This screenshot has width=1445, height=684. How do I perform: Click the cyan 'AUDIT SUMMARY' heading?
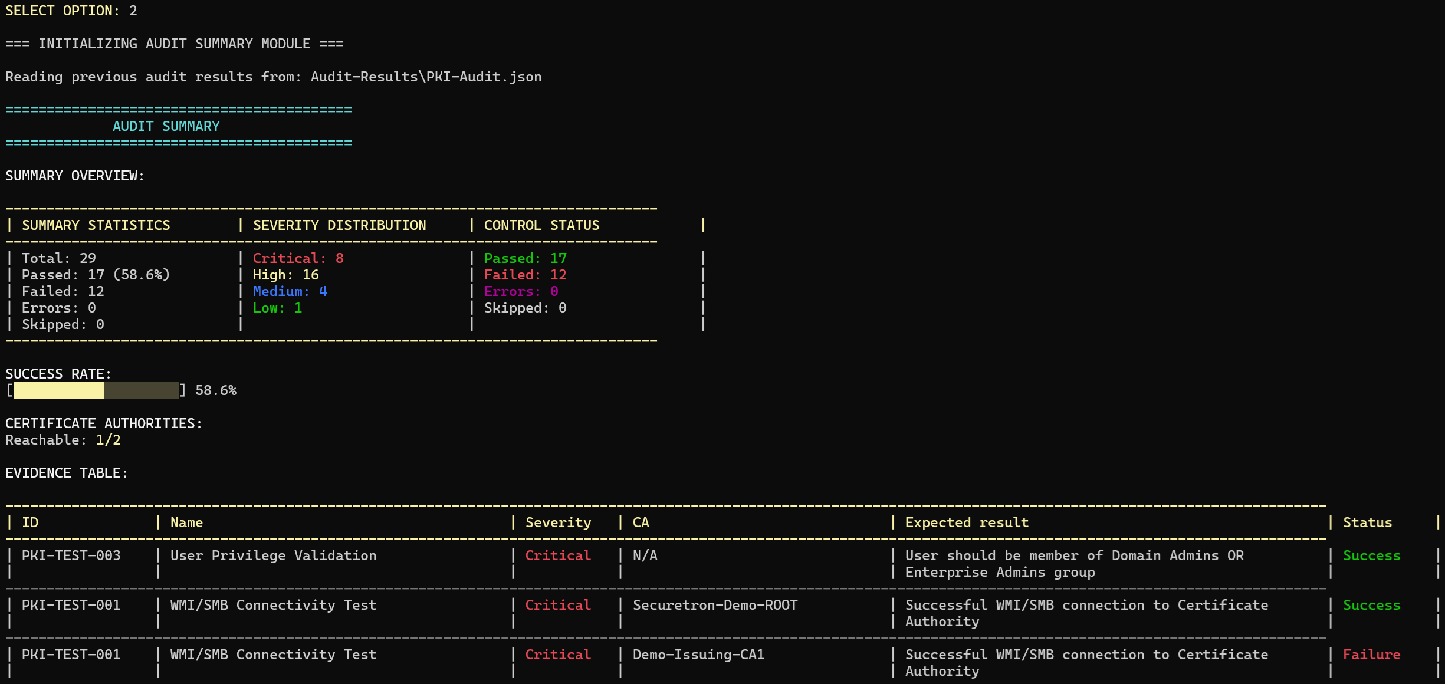[166, 126]
